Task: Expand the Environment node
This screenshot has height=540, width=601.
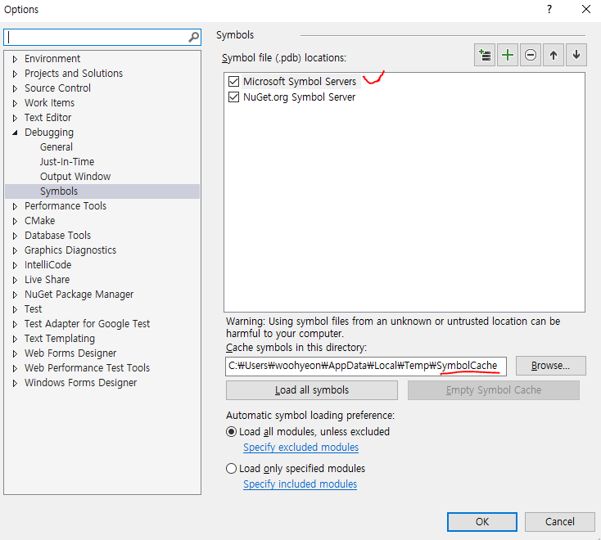Action: coord(15,59)
